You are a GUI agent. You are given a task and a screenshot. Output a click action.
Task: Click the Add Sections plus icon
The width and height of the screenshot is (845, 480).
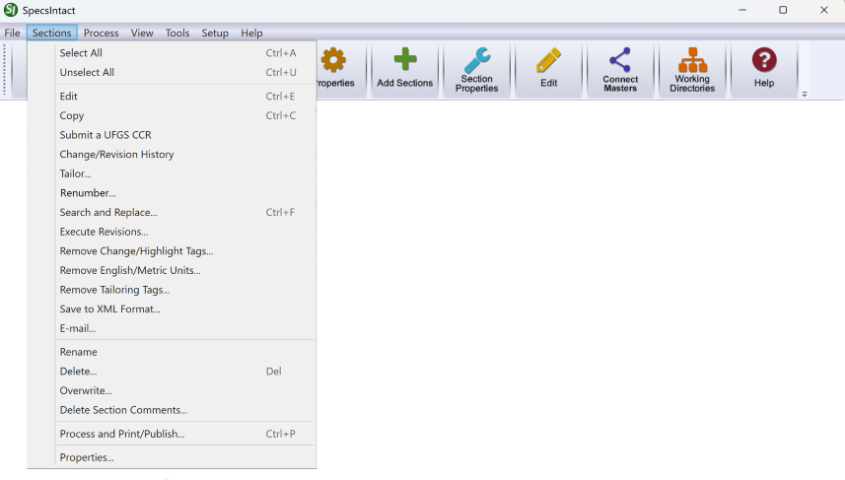405,59
